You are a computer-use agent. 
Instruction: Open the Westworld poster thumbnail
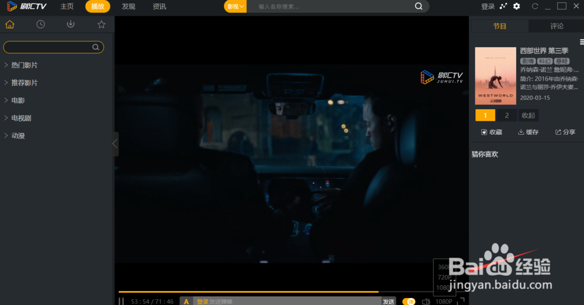[495, 76]
